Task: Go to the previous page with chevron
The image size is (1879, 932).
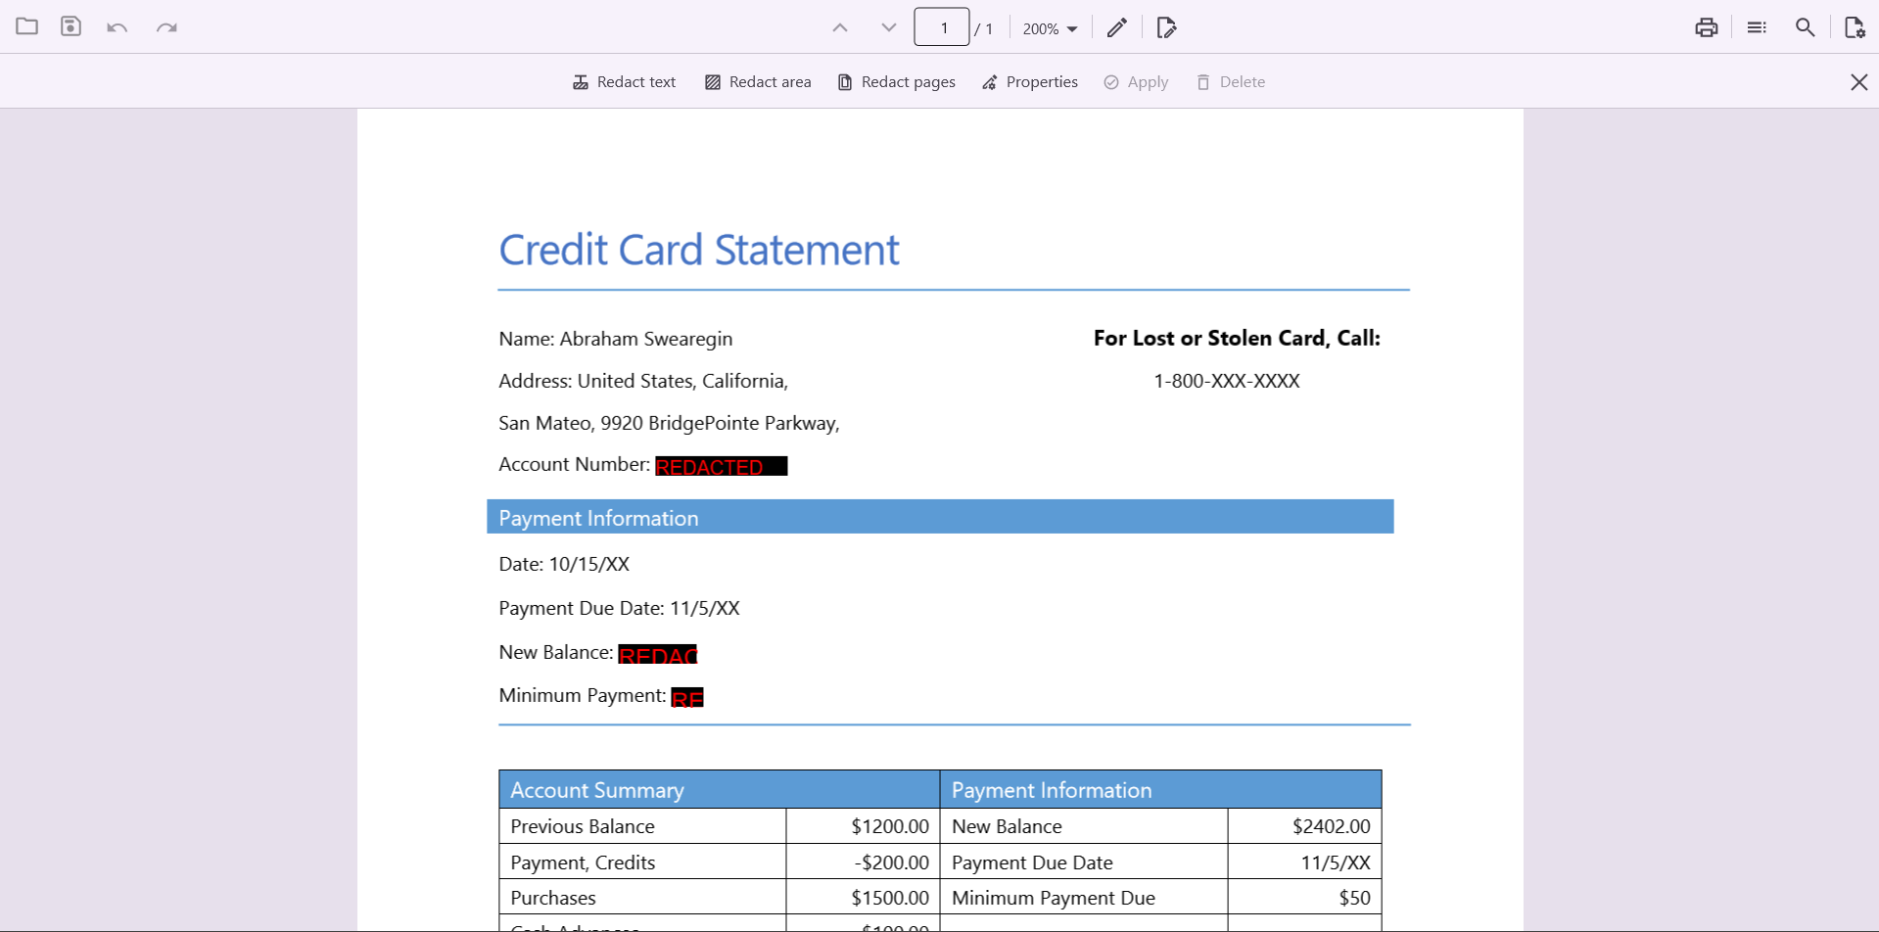Action: point(839,27)
